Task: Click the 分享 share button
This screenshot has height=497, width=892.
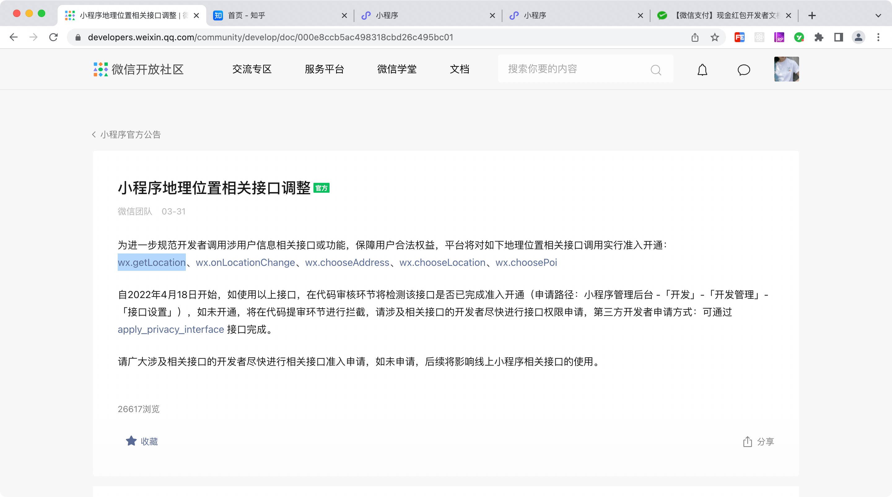Action: 758,442
